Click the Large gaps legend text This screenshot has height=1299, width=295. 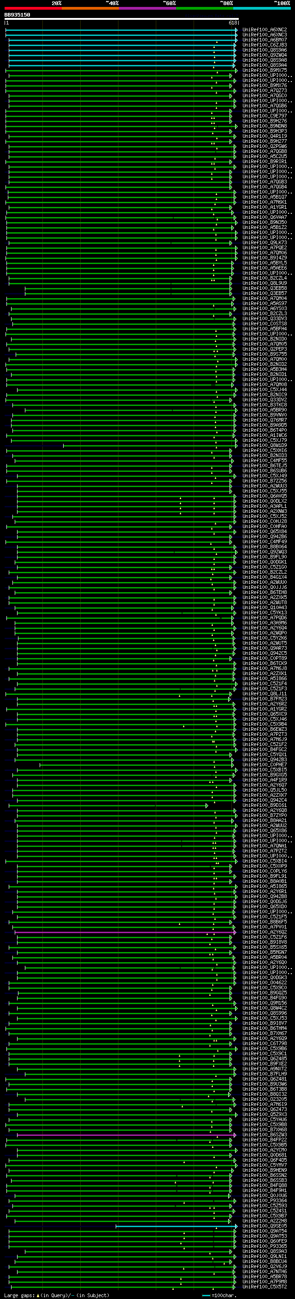click(57, 1295)
